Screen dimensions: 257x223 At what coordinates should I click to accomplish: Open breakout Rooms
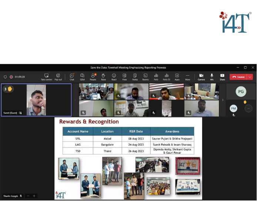pyautogui.click(x=146, y=77)
